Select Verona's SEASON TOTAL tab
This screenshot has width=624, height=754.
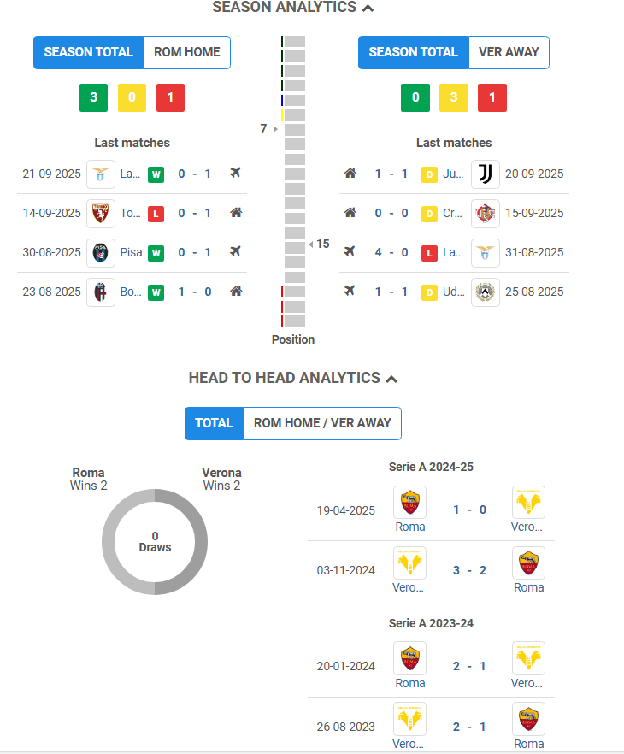(414, 52)
